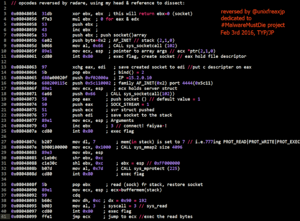This screenshot has height=221, width=300.
Task: Click the 'Feb 3rd 2016, TYP/JP' annotation
Action: coord(247,33)
